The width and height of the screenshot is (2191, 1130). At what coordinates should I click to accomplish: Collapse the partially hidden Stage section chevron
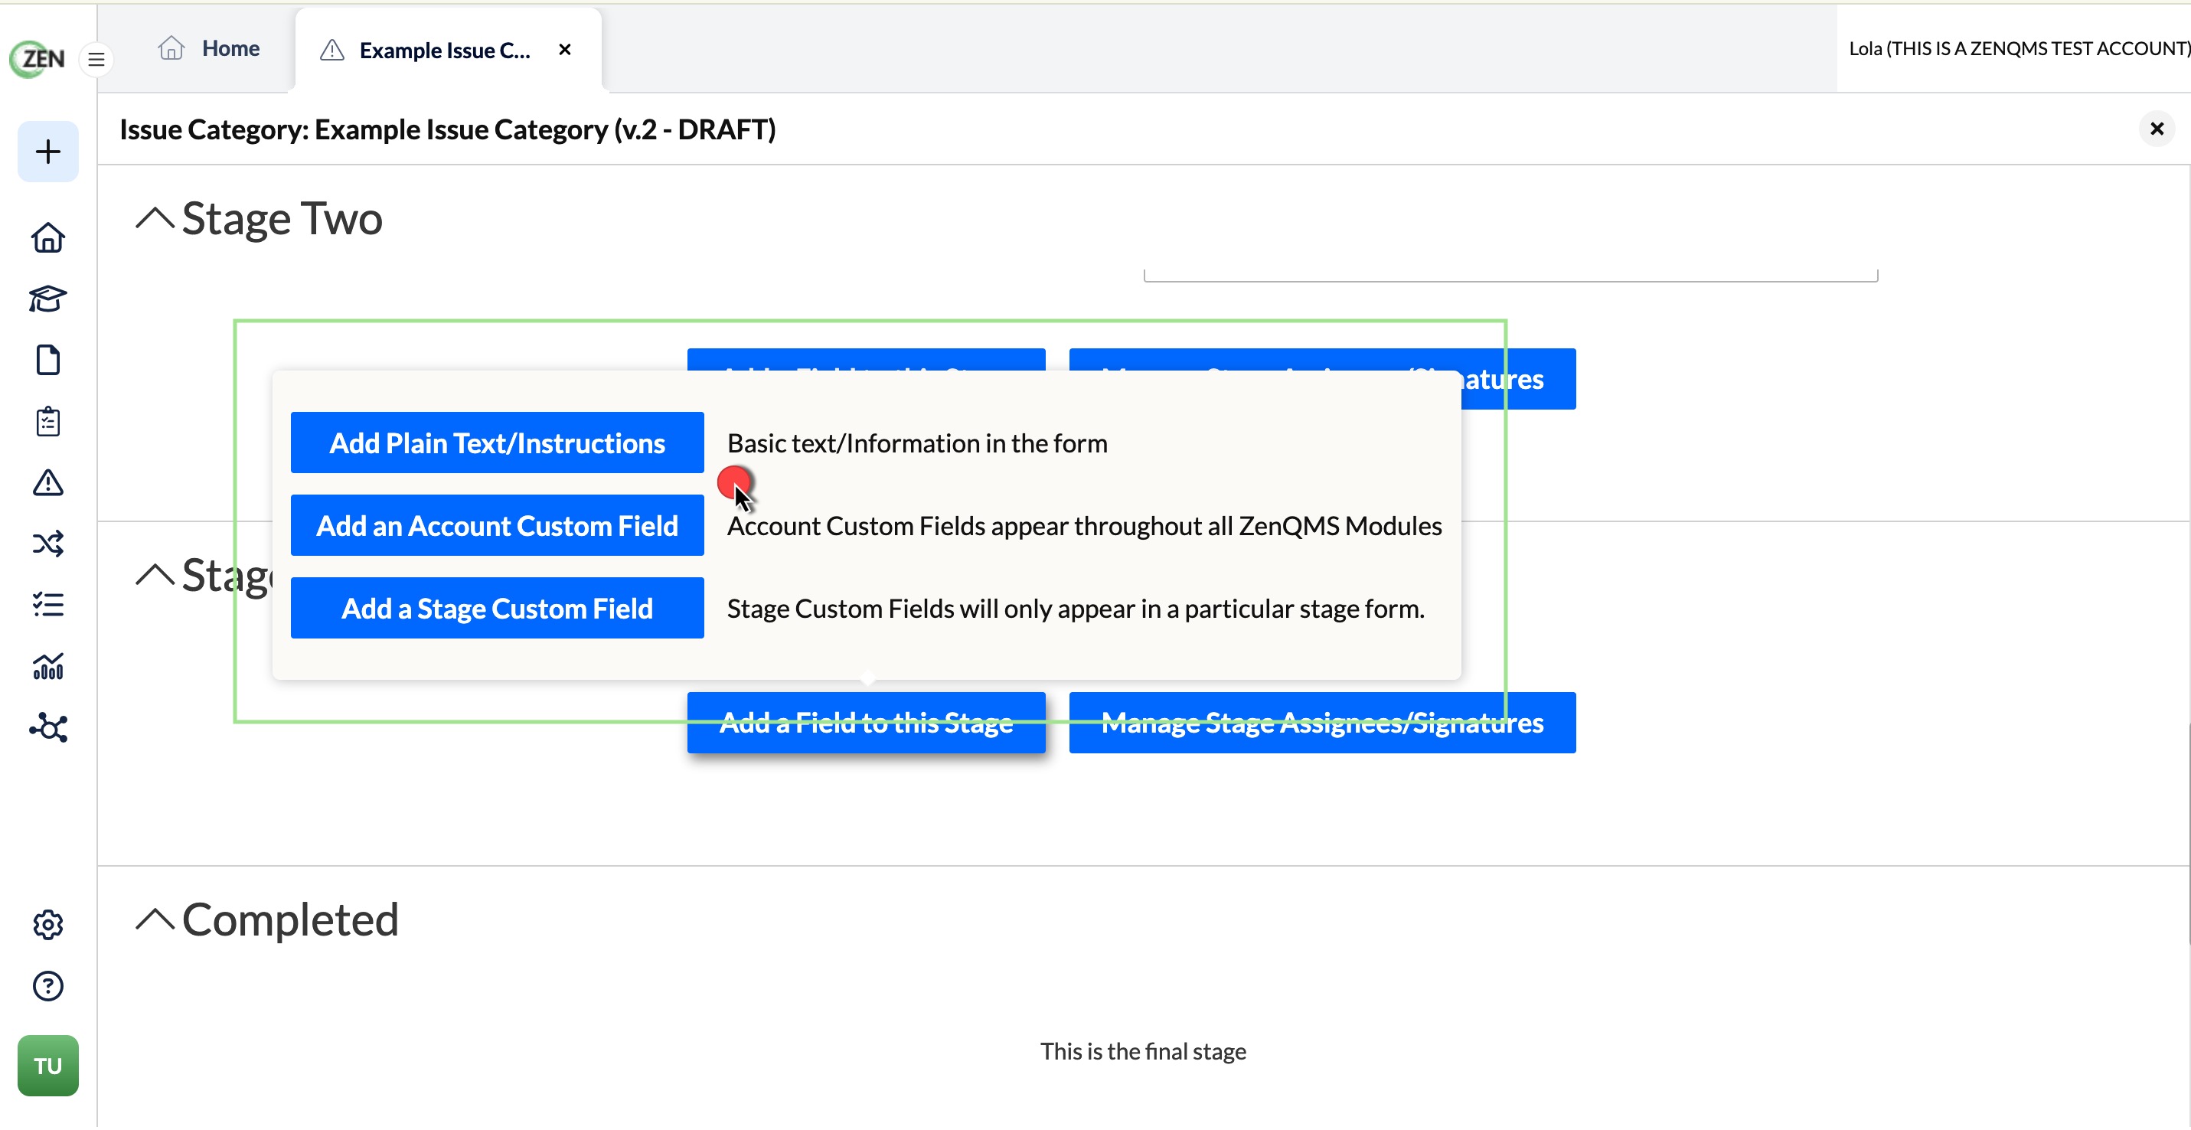(155, 576)
